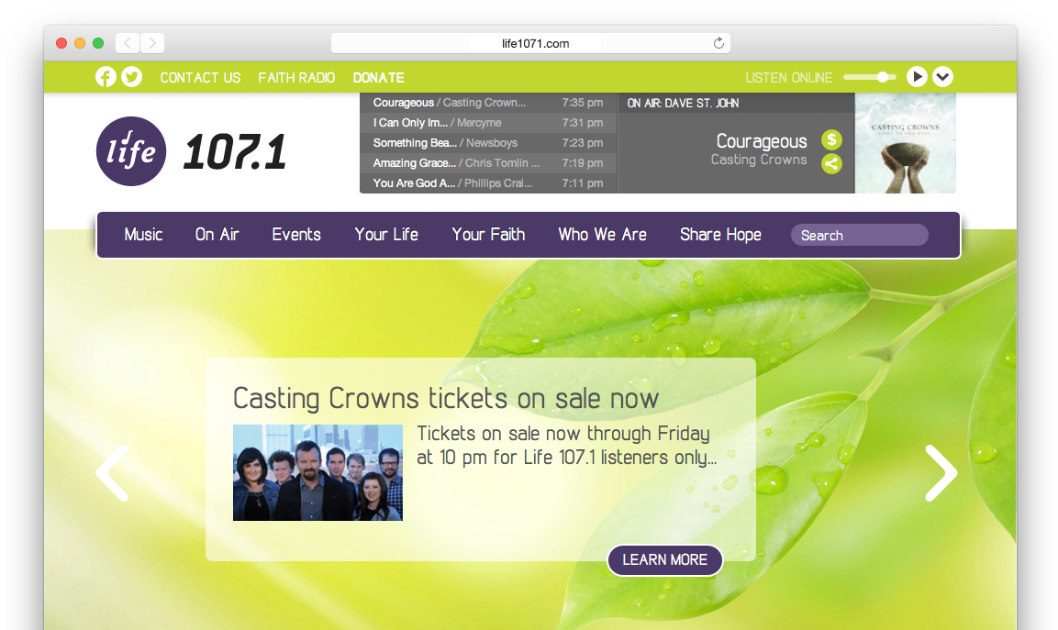Click the Listen Online label
Viewport: 1058px width, 630px height.
(x=789, y=78)
